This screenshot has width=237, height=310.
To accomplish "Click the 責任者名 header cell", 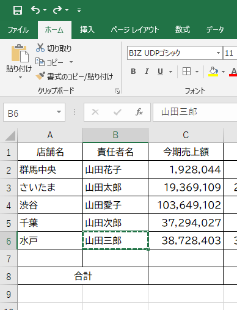I will [x=115, y=152].
